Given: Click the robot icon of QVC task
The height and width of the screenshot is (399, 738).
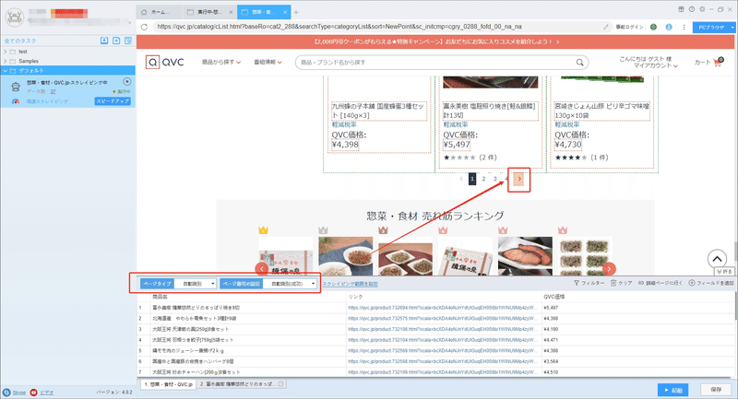Looking at the screenshot, I should [16, 87].
